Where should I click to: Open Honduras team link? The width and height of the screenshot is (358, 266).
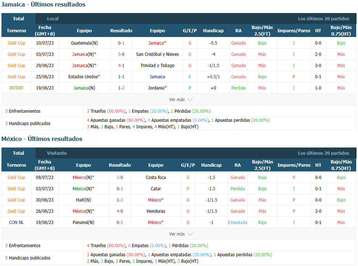coord(156,211)
